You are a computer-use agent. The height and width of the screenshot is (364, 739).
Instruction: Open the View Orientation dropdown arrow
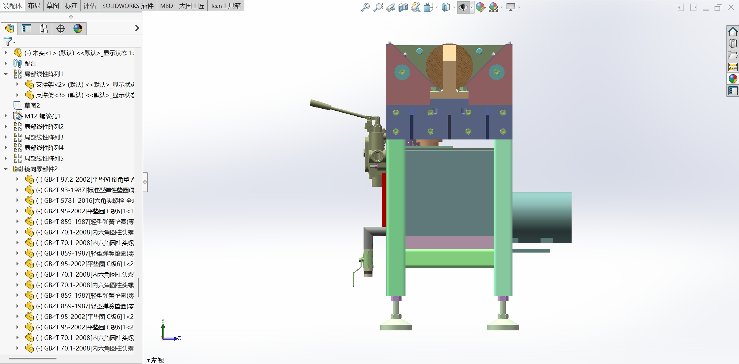click(437, 7)
